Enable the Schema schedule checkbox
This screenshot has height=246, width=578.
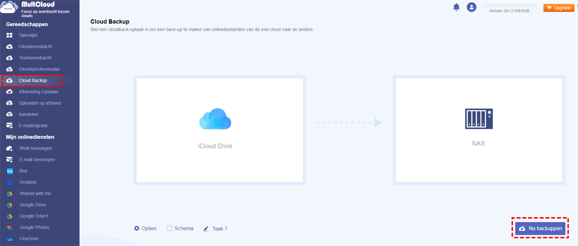point(169,228)
